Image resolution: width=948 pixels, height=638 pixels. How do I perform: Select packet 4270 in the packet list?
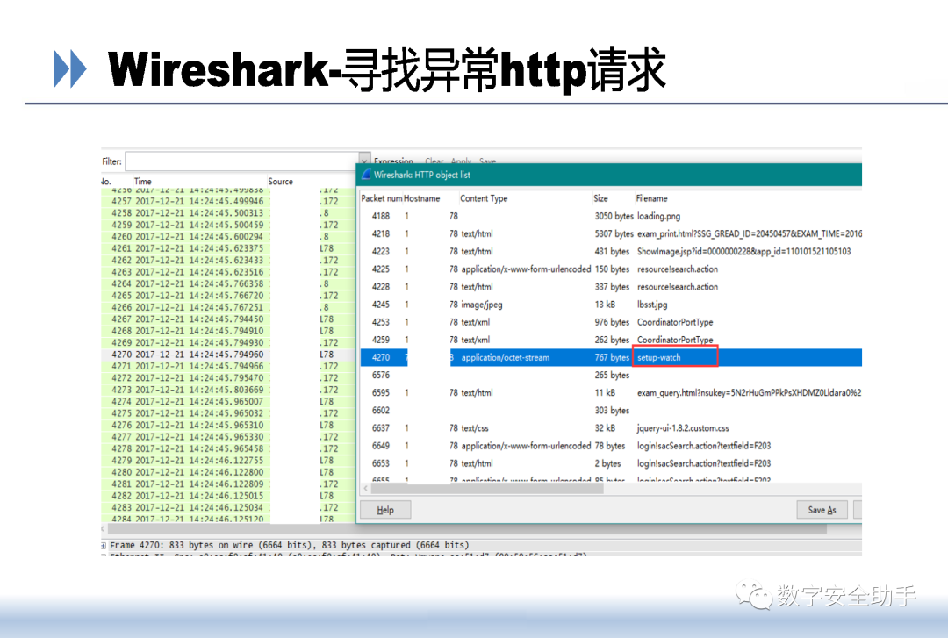(228, 355)
